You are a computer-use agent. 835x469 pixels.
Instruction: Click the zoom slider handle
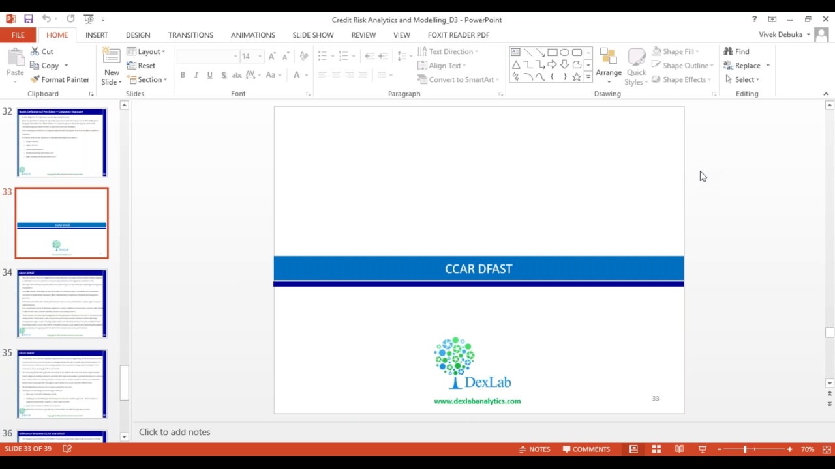[744, 449]
